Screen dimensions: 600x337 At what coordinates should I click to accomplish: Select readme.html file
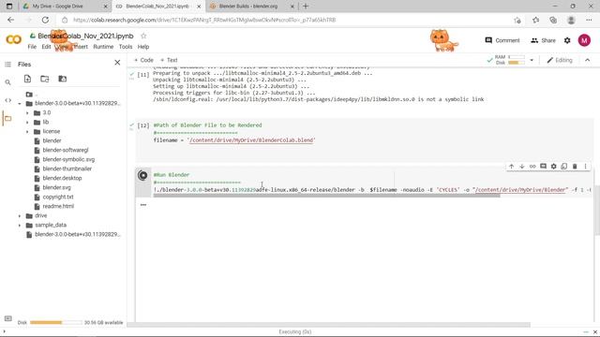click(x=58, y=206)
